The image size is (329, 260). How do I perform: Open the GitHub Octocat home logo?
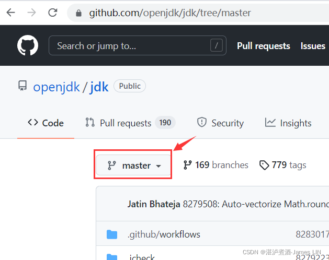point(28,45)
